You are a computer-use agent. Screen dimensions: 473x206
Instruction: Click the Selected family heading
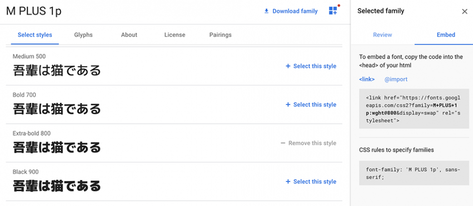click(381, 11)
